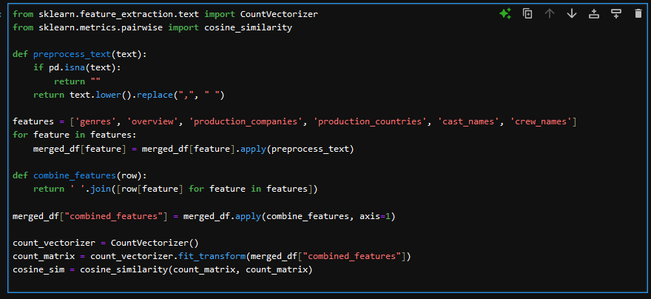Image resolution: width=651 pixels, height=299 pixels.
Task: Click the green AI sparkle icon
Action: [x=505, y=13]
